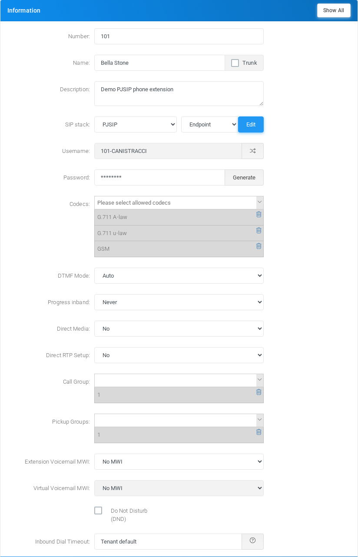This screenshot has height=557, width=358.
Task: Toggle the Do Not Disturb checkbox
Action: (x=98, y=511)
